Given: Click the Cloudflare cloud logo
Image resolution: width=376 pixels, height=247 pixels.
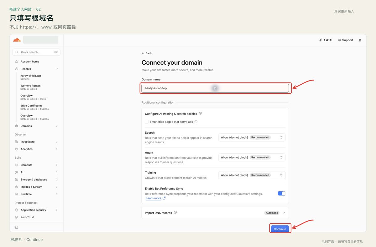Looking at the screenshot, I should tap(17, 40).
